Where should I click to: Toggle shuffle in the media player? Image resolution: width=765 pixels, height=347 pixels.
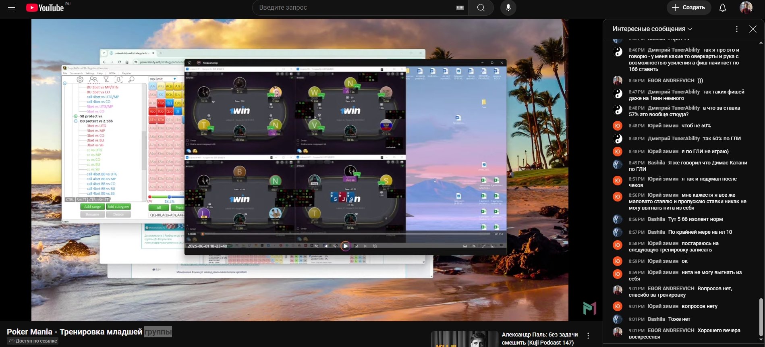tap(317, 246)
